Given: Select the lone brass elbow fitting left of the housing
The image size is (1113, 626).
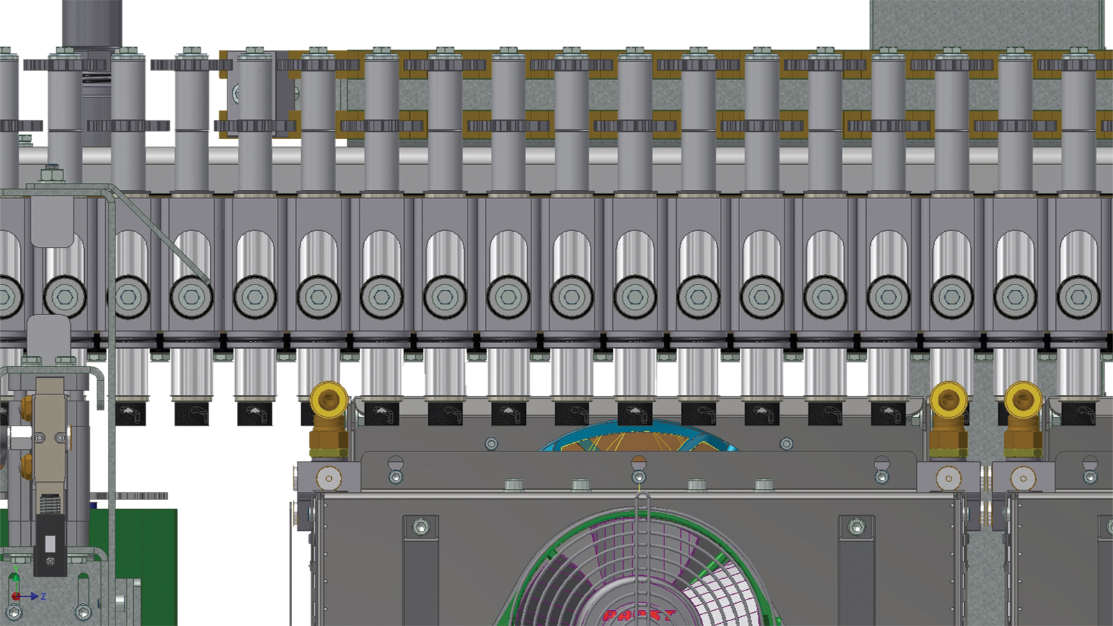Looking at the screenshot, I should [328, 419].
